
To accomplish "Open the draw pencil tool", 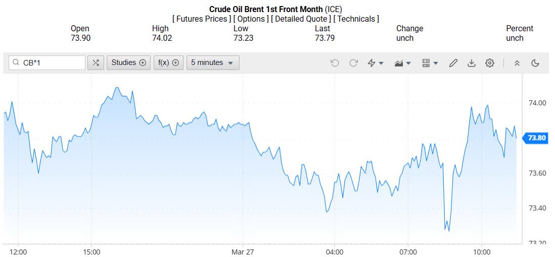I will [x=453, y=63].
